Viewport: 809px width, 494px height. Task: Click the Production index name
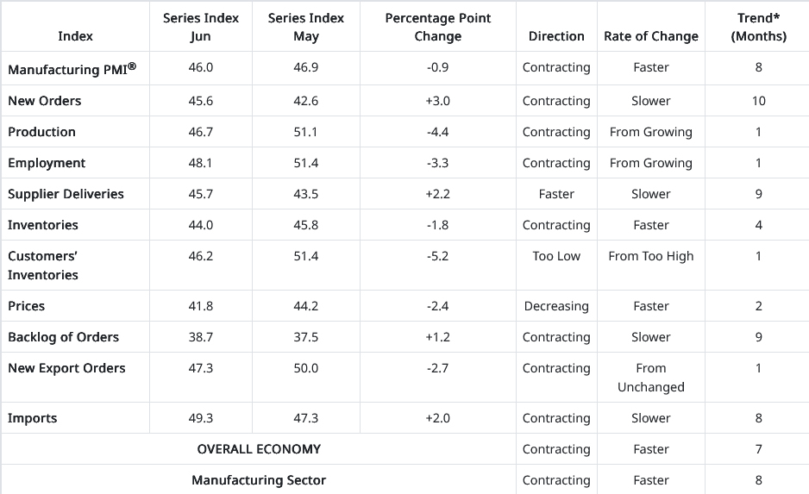click(42, 132)
